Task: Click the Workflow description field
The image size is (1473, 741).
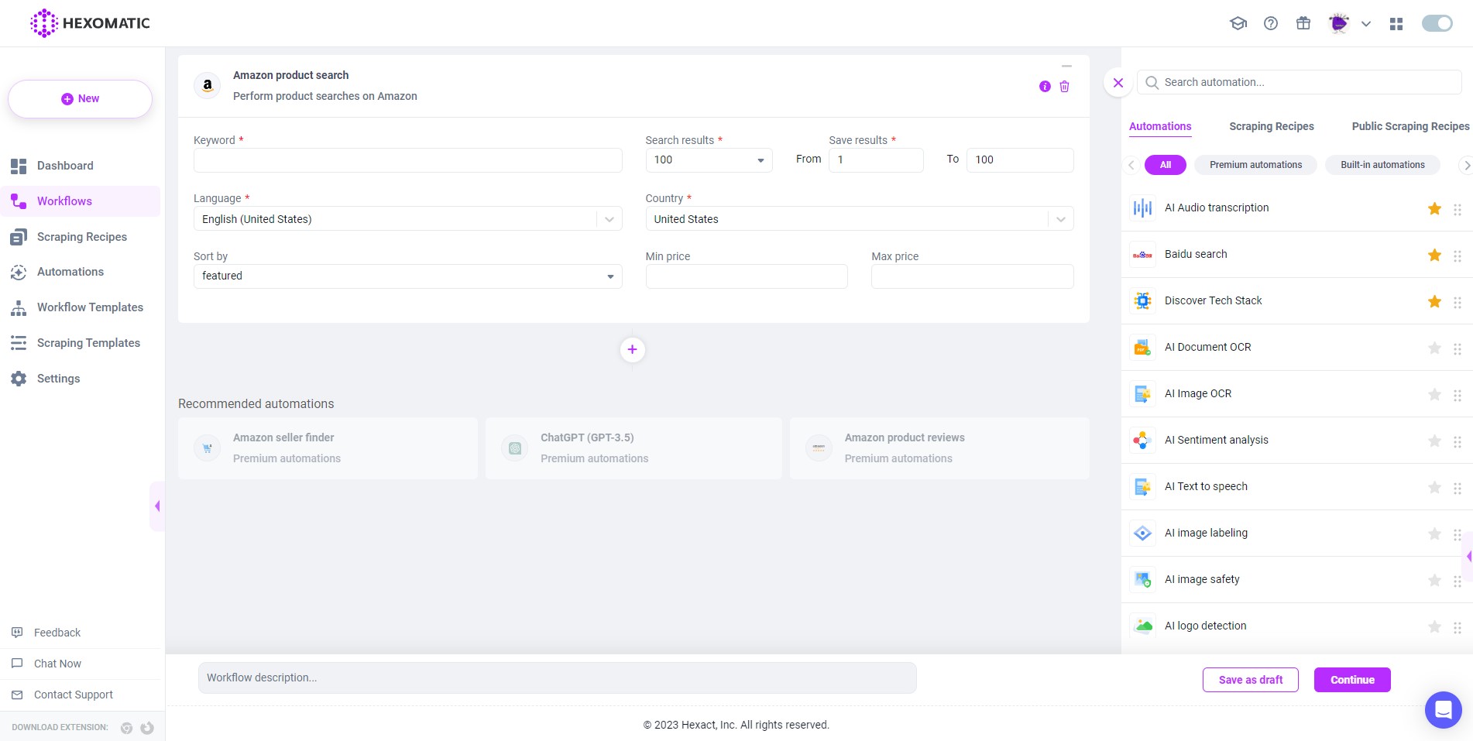Action: (x=557, y=677)
